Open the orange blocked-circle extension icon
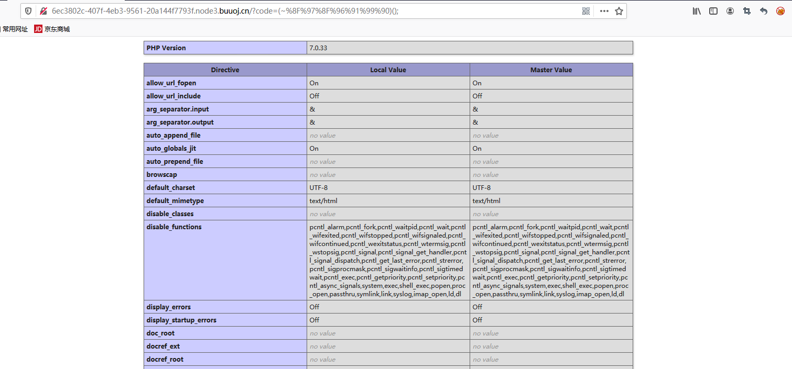792x369 pixels. pyautogui.click(x=780, y=11)
